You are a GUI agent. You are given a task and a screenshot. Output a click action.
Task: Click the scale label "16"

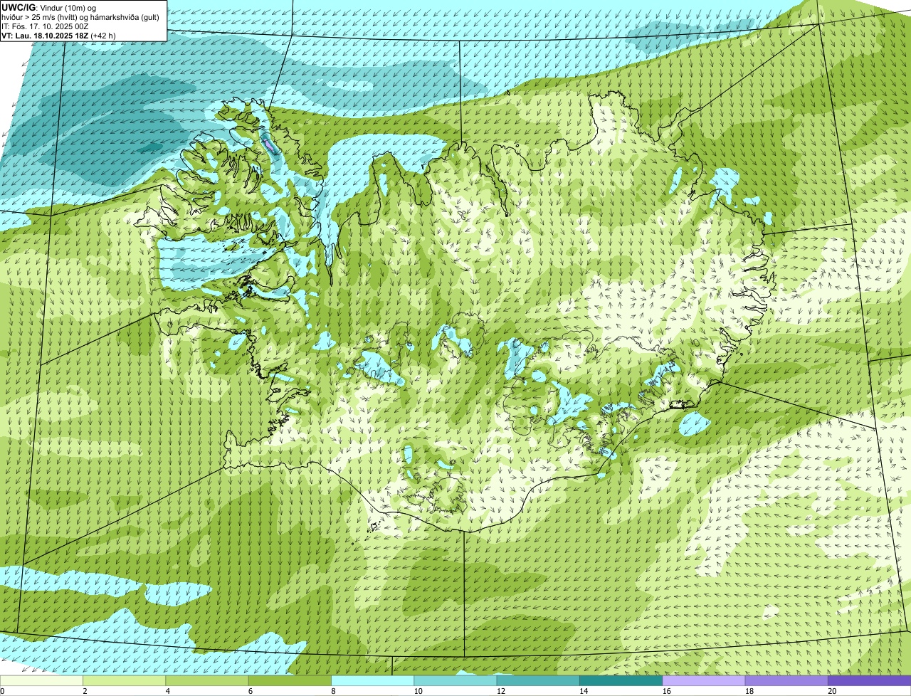[665, 691]
